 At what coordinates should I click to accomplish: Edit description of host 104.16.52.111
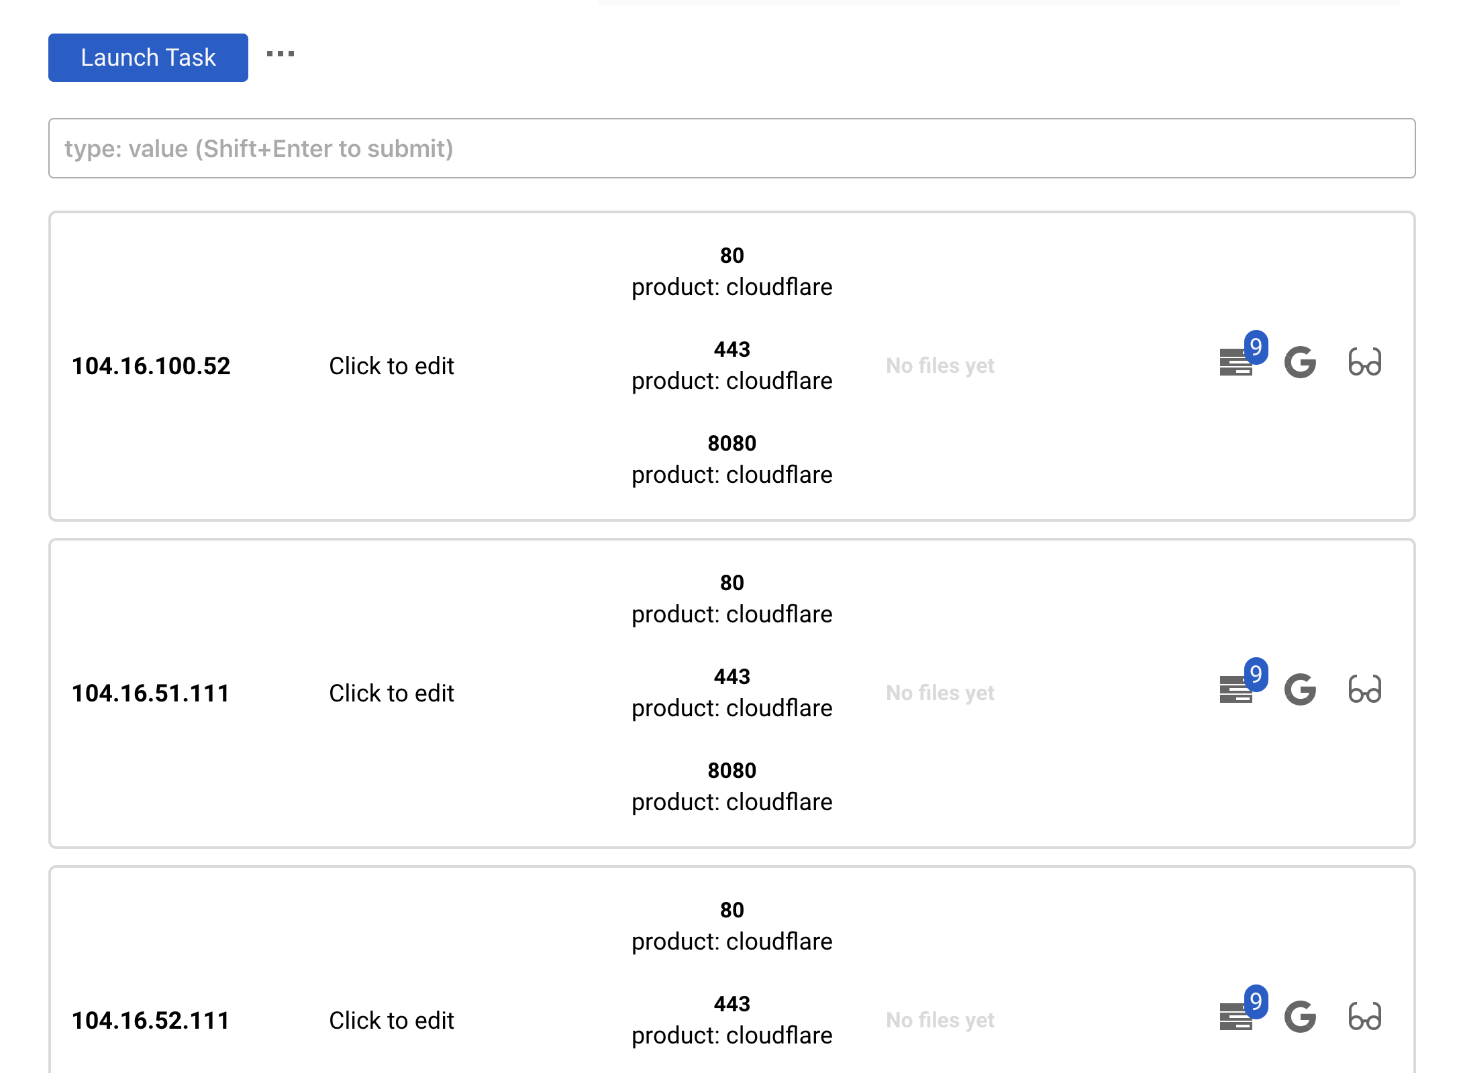(391, 1021)
